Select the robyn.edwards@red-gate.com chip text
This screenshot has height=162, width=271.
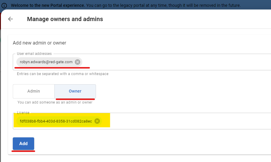pos(46,62)
